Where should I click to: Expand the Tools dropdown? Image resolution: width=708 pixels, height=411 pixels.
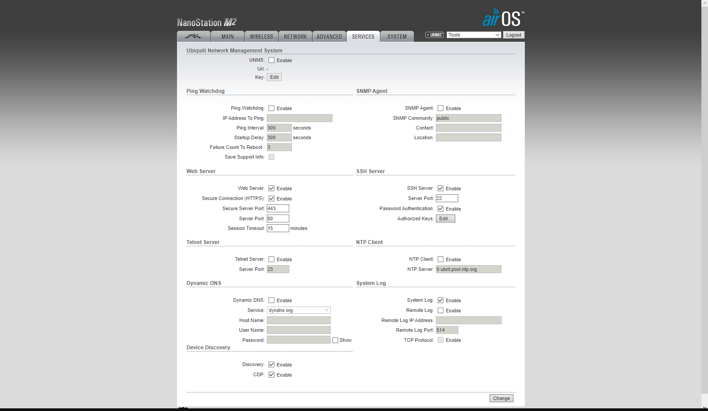coord(474,35)
